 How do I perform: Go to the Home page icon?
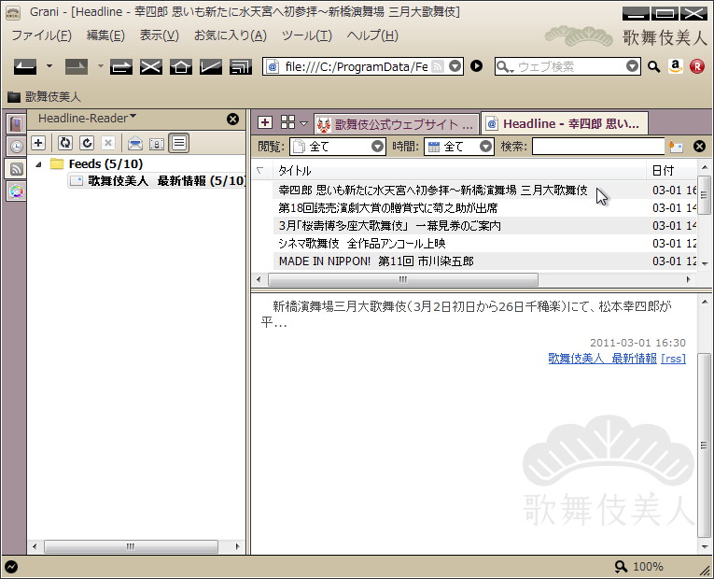pos(181,66)
